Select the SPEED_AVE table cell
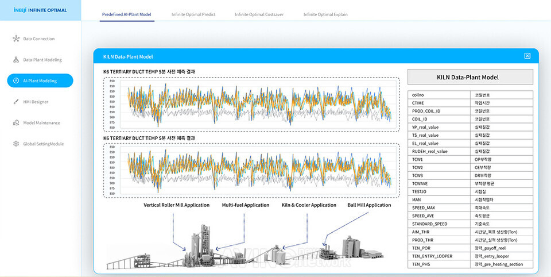This screenshot has height=277, width=551. (x=439, y=216)
